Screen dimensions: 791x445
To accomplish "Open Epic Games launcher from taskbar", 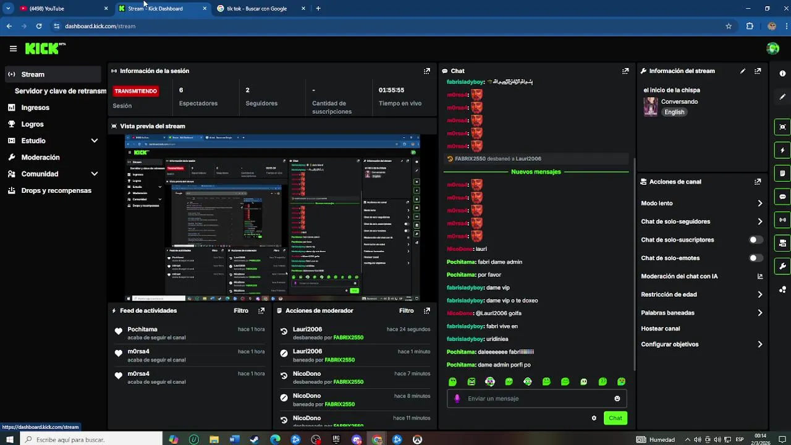I will pyautogui.click(x=336, y=439).
